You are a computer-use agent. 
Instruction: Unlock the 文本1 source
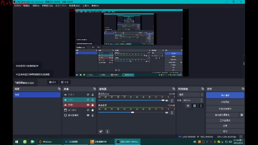[93, 105]
